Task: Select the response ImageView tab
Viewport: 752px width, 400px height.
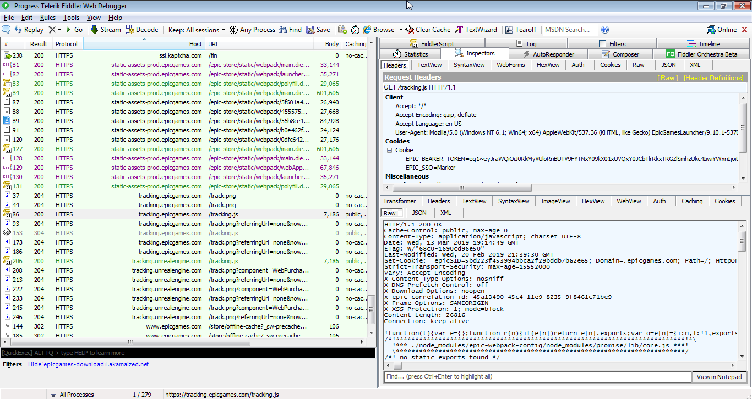Action: tap(555, 201)
